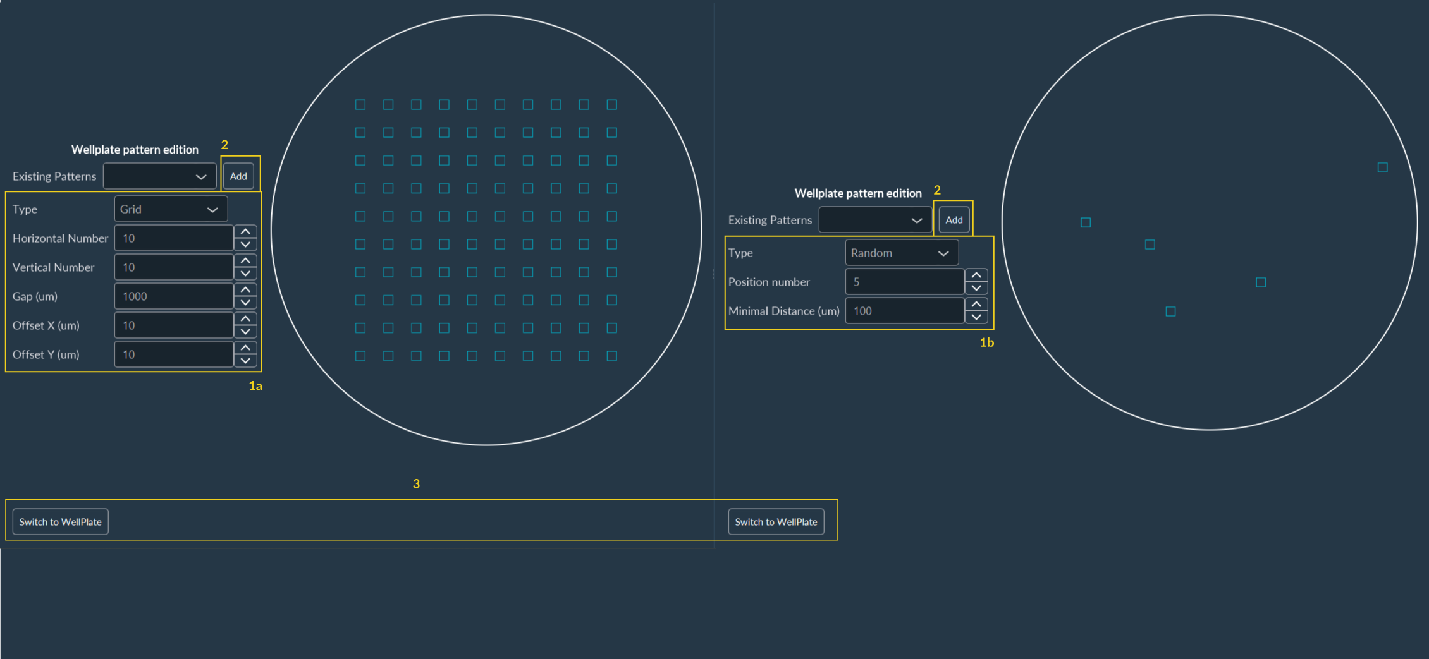
Task: Increment Position number with the up arrow
Action: [x=976, y=275]
